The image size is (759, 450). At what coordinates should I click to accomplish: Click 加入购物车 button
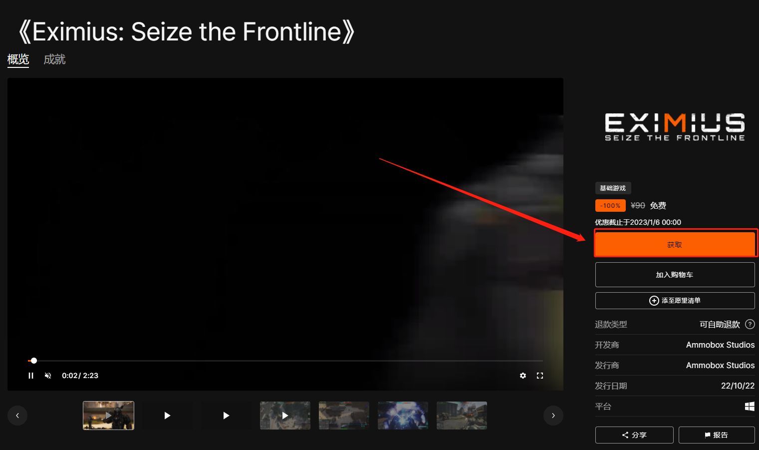pos(675,275)
